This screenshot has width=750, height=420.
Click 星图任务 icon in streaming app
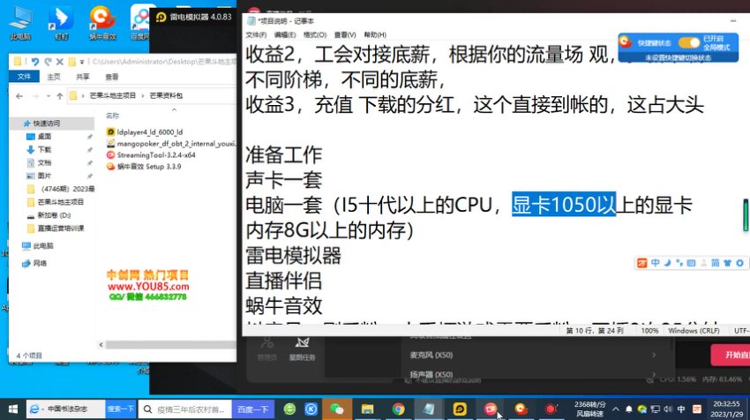click(302, 349)
